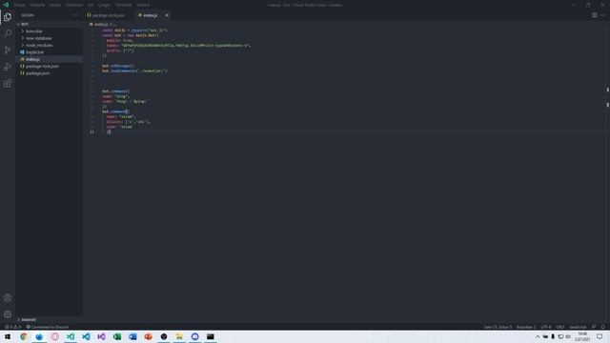Click JavaScript language mode in status bar
The image size is (610, 343).
[578, 327]
